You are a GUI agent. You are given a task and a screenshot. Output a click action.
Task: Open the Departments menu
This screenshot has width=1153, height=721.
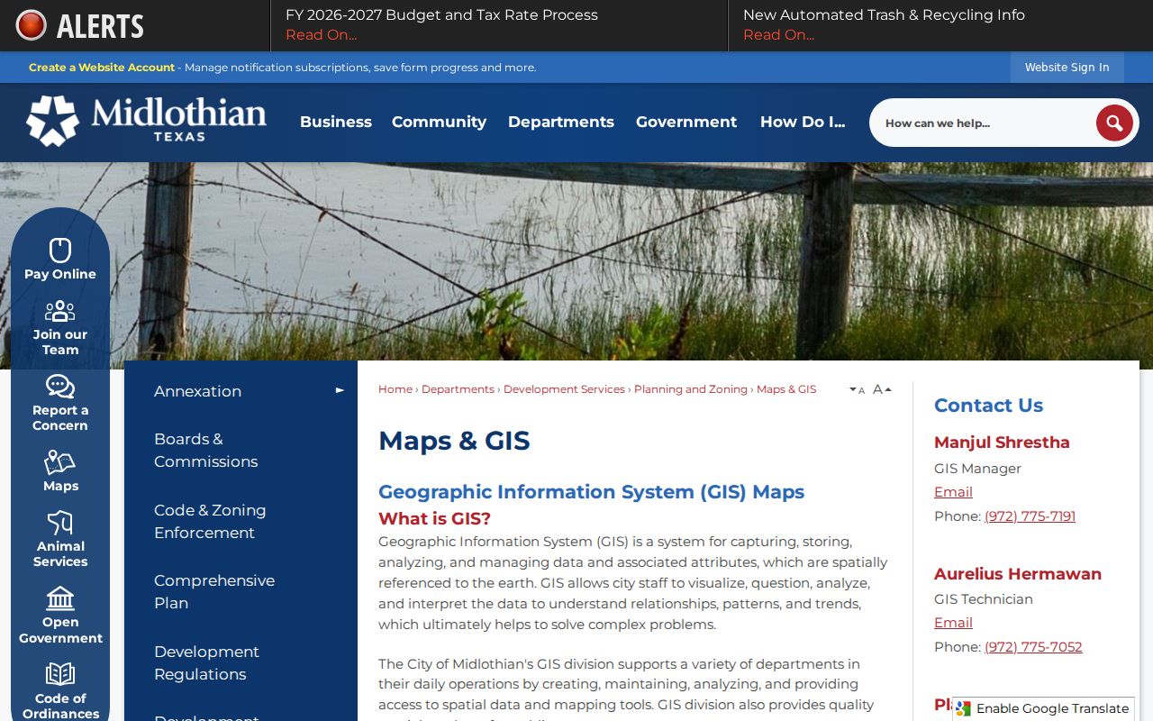click(x=561, y=122)
